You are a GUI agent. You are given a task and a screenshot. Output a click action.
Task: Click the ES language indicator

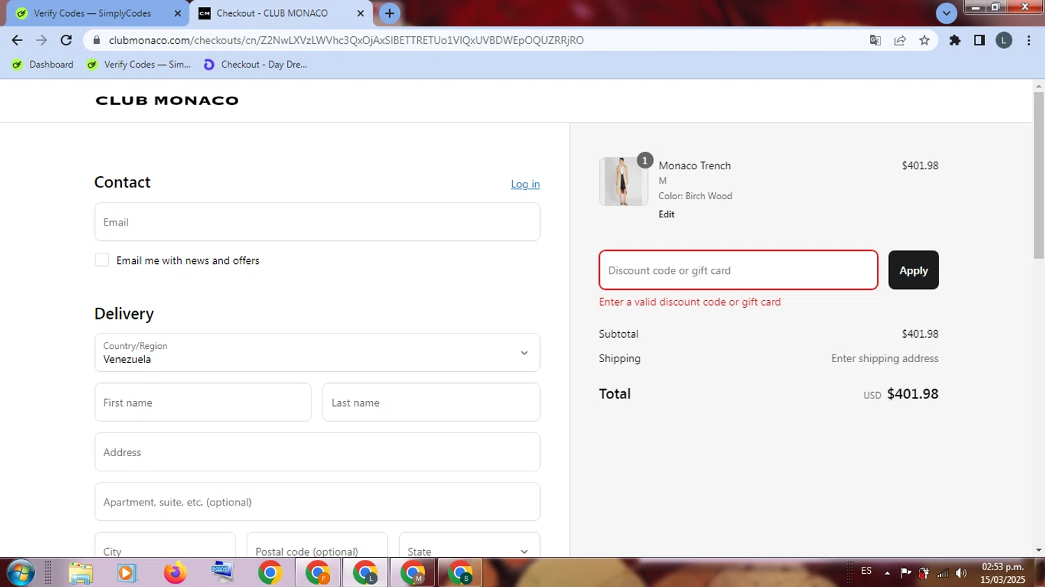pyautogui.click(x=866, y=571)
